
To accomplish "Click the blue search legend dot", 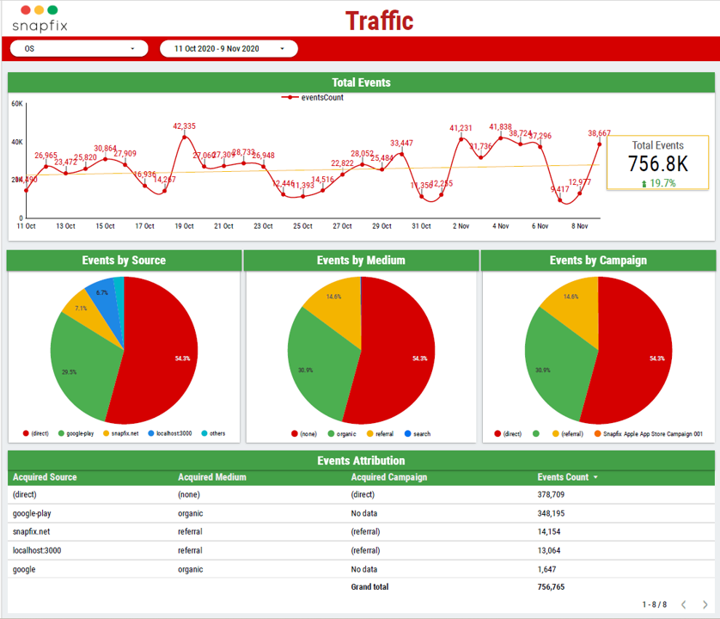I will point(407,434).
